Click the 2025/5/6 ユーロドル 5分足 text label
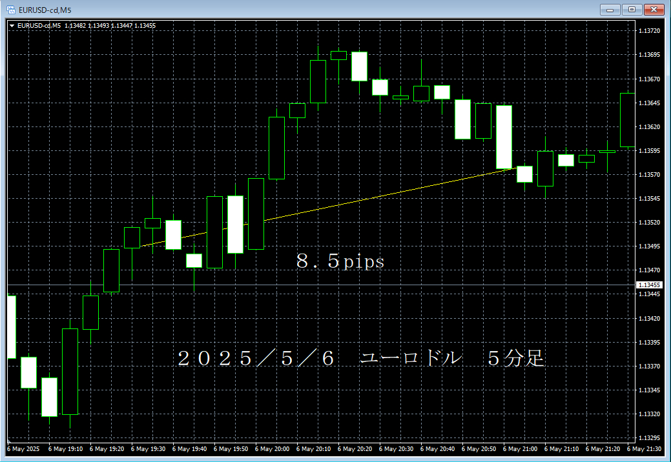Image resolution: width=671 pixels, height=462 pixels. 361,359
